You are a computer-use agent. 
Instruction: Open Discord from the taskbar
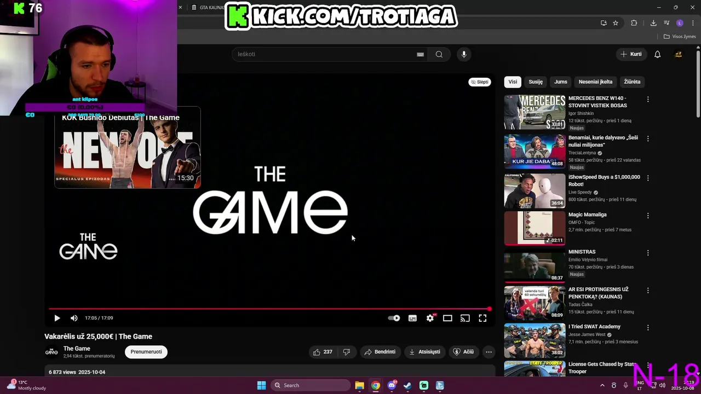click(392, 385)
